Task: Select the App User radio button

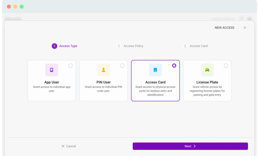Action: tap(70, 65)
